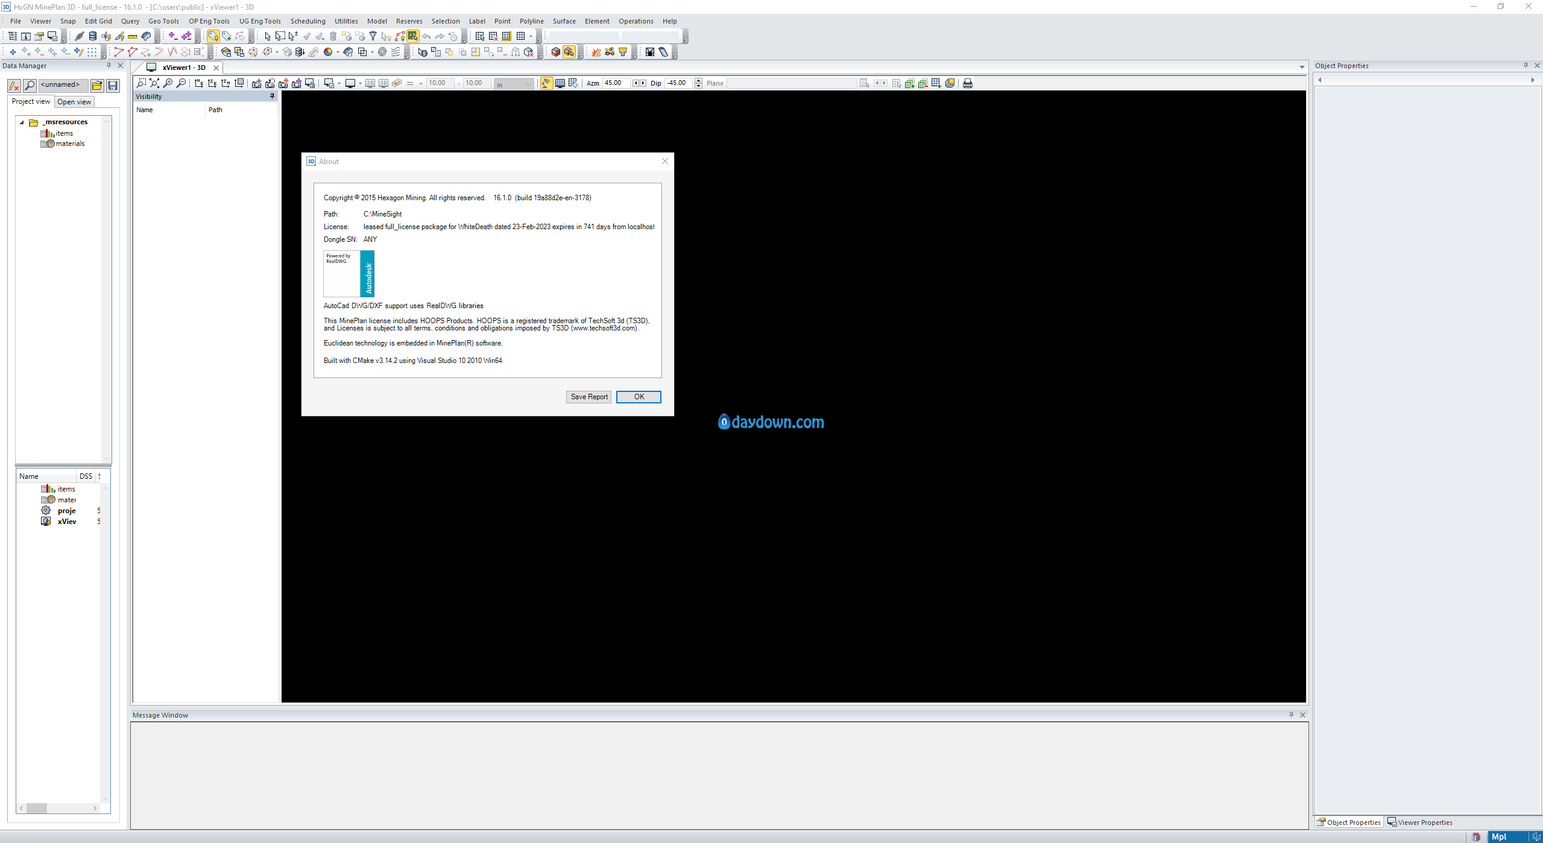The image size is (1543, 843).
Task: Click the Dip value stepper arrows
Action: tap(698, 83)
